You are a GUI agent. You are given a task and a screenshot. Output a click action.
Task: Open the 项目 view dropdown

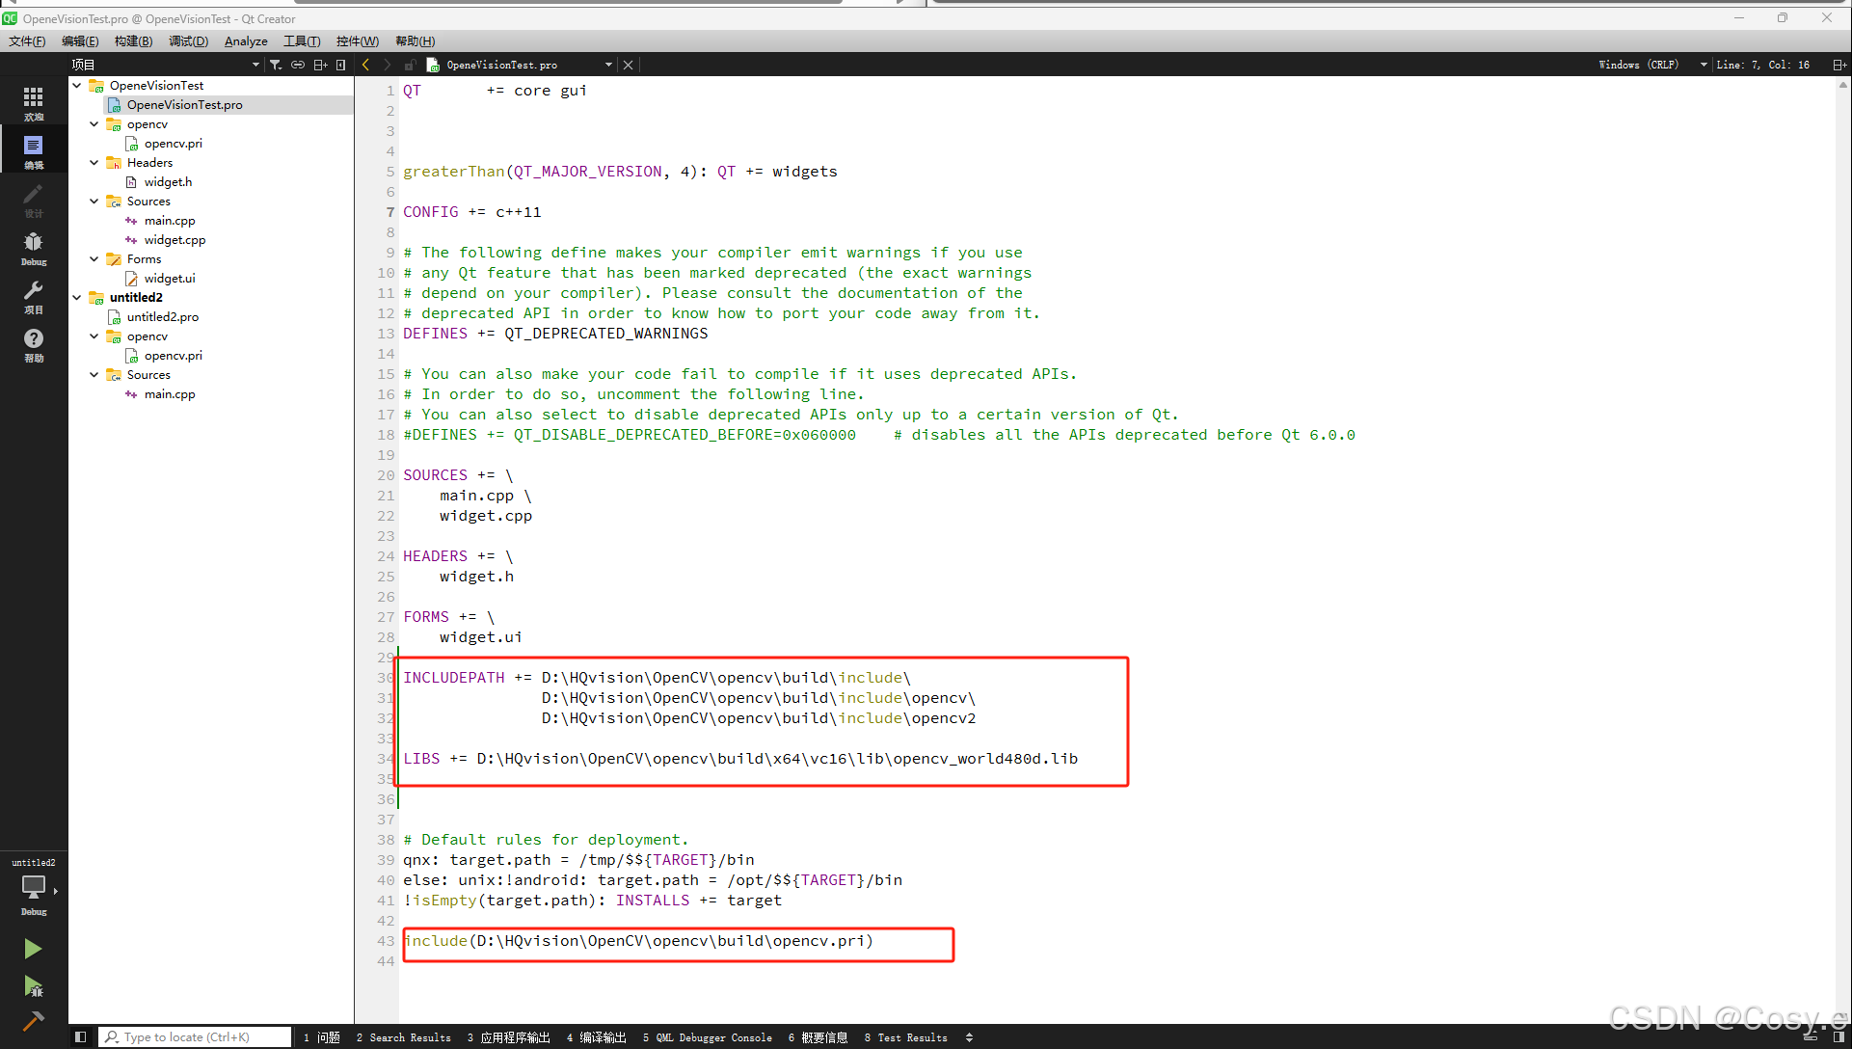[x=255, y=65]
